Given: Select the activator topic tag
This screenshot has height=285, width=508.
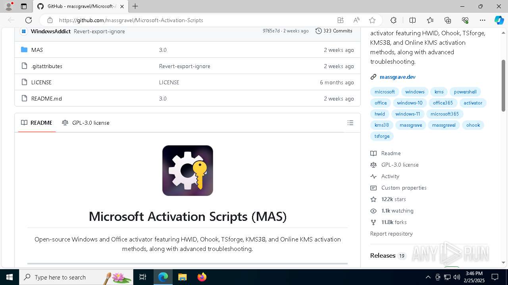Looking at the screenshot, I should 473,103.
